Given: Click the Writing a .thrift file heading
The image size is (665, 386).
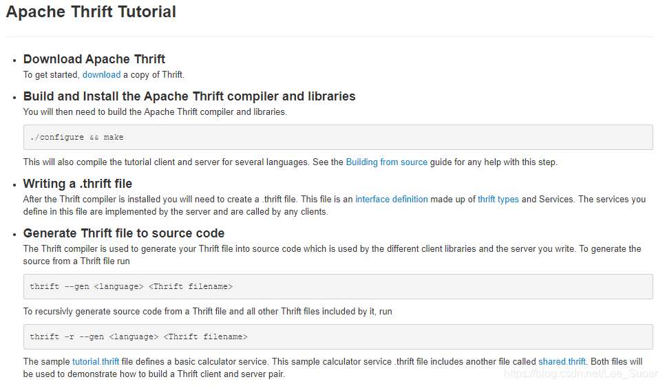Looking at the screenshot, I should [x=78, y=184].
